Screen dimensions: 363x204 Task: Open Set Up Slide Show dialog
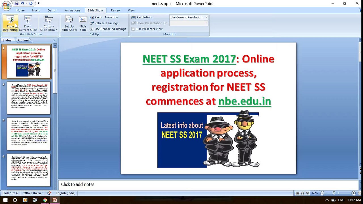pos(69,23)
